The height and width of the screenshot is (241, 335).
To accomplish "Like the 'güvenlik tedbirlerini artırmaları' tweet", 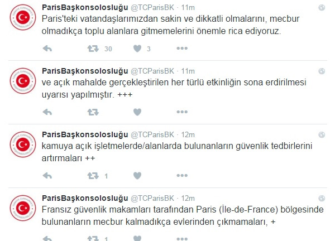I will pyautogui.click(x=137, y=176).
